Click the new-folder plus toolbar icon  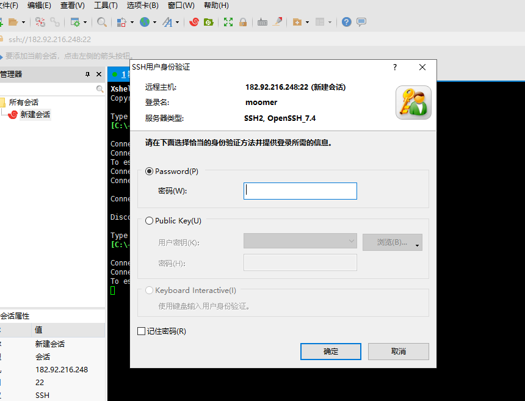click(x=297, y=22)
